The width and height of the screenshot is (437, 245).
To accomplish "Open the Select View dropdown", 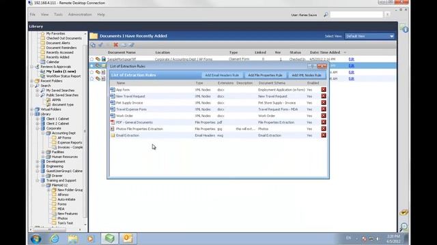I will coord(369,36).
